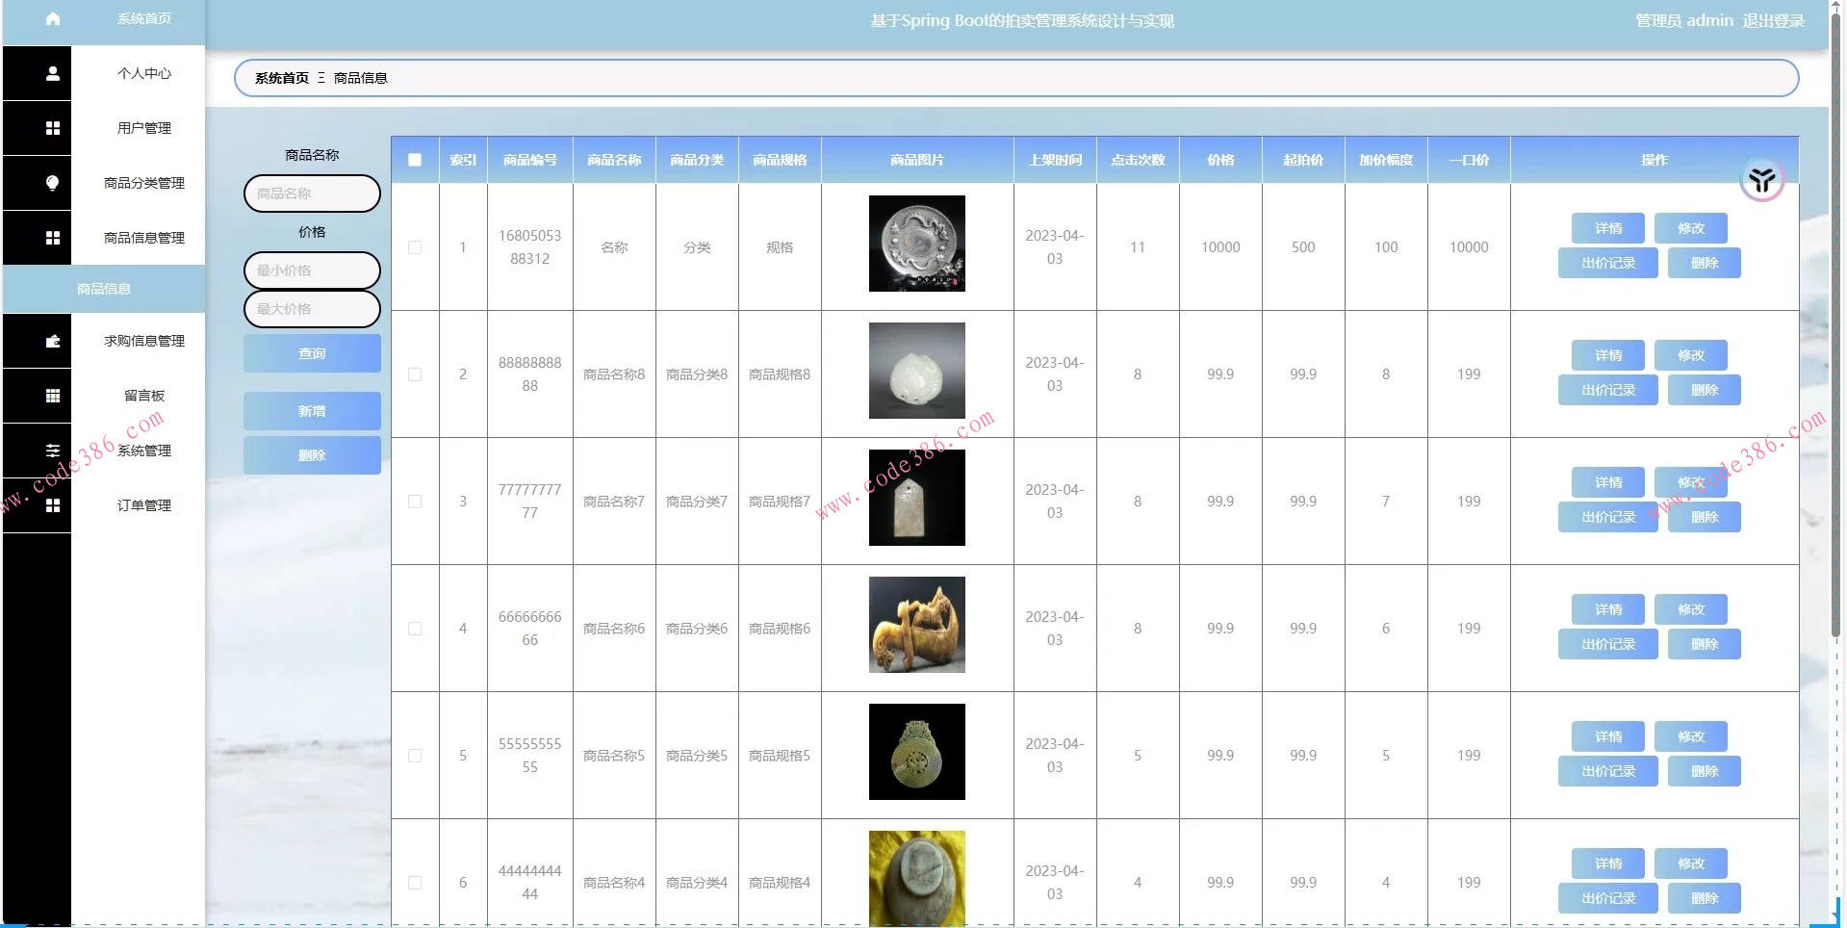Click the icon beside 求购信息管理

[x=53, y=341]
